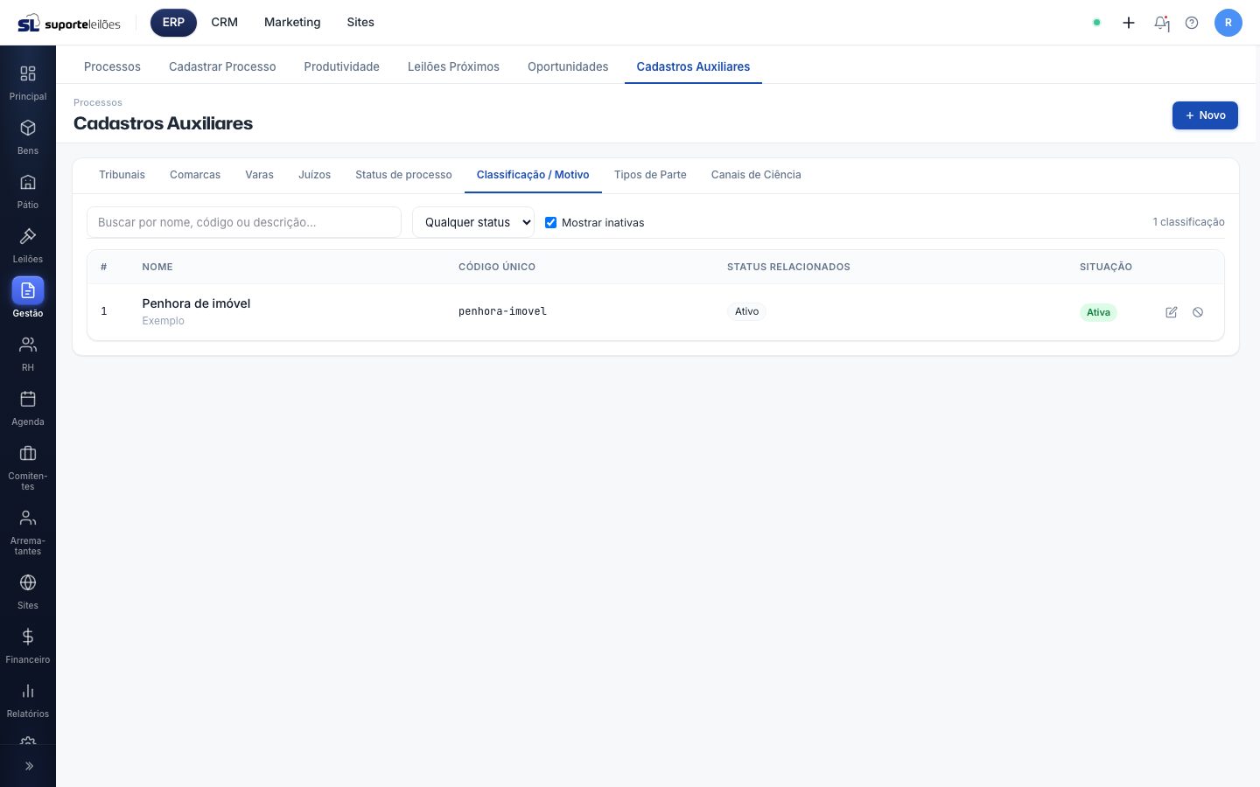Uncheck Mostrar inativas checkbox

click(551, 223)
